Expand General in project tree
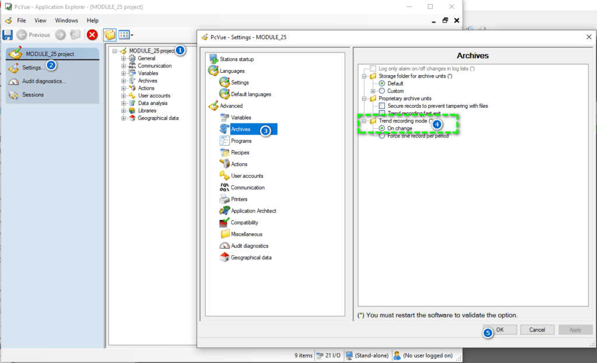 pos(124,58)
